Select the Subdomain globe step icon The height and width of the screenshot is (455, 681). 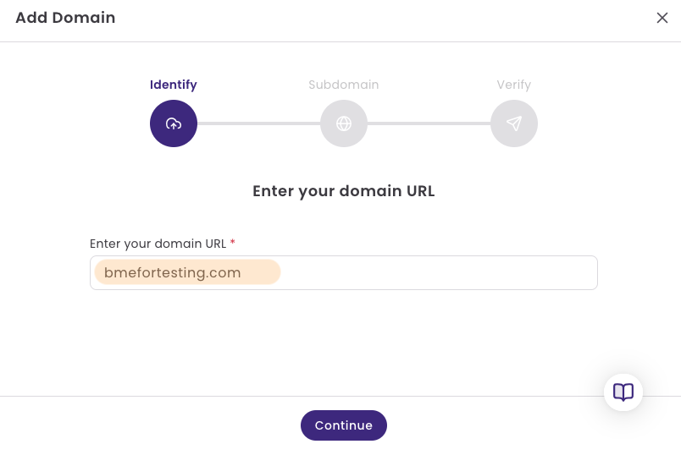[344, 123]
